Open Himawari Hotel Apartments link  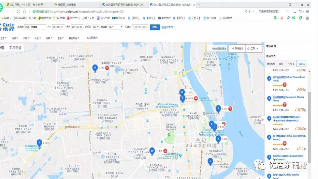coord(288,157)
